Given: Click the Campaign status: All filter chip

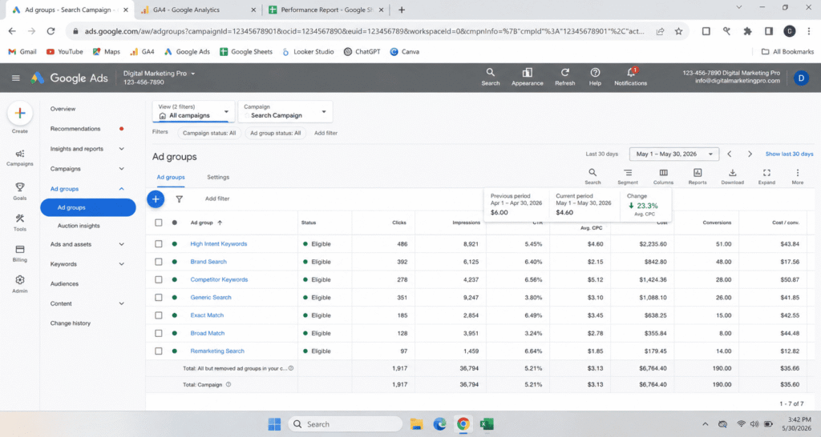Looking at the screenshot, I should coord(209,134).
